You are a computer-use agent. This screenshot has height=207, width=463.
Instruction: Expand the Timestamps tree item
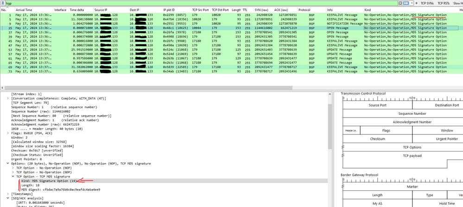pyautogui.click(x=8, y=194)
